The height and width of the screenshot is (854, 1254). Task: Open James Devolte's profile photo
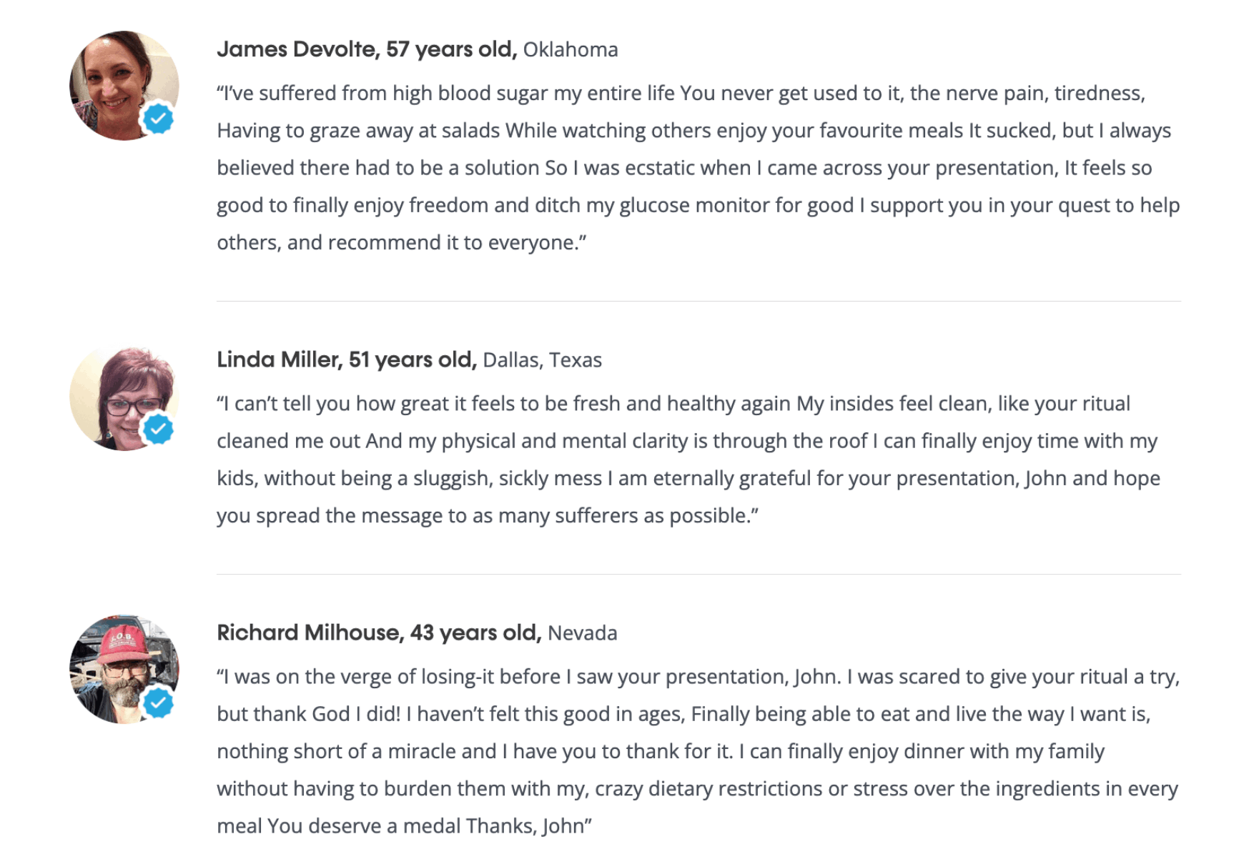pyautogui.click(x=124, y=86)
